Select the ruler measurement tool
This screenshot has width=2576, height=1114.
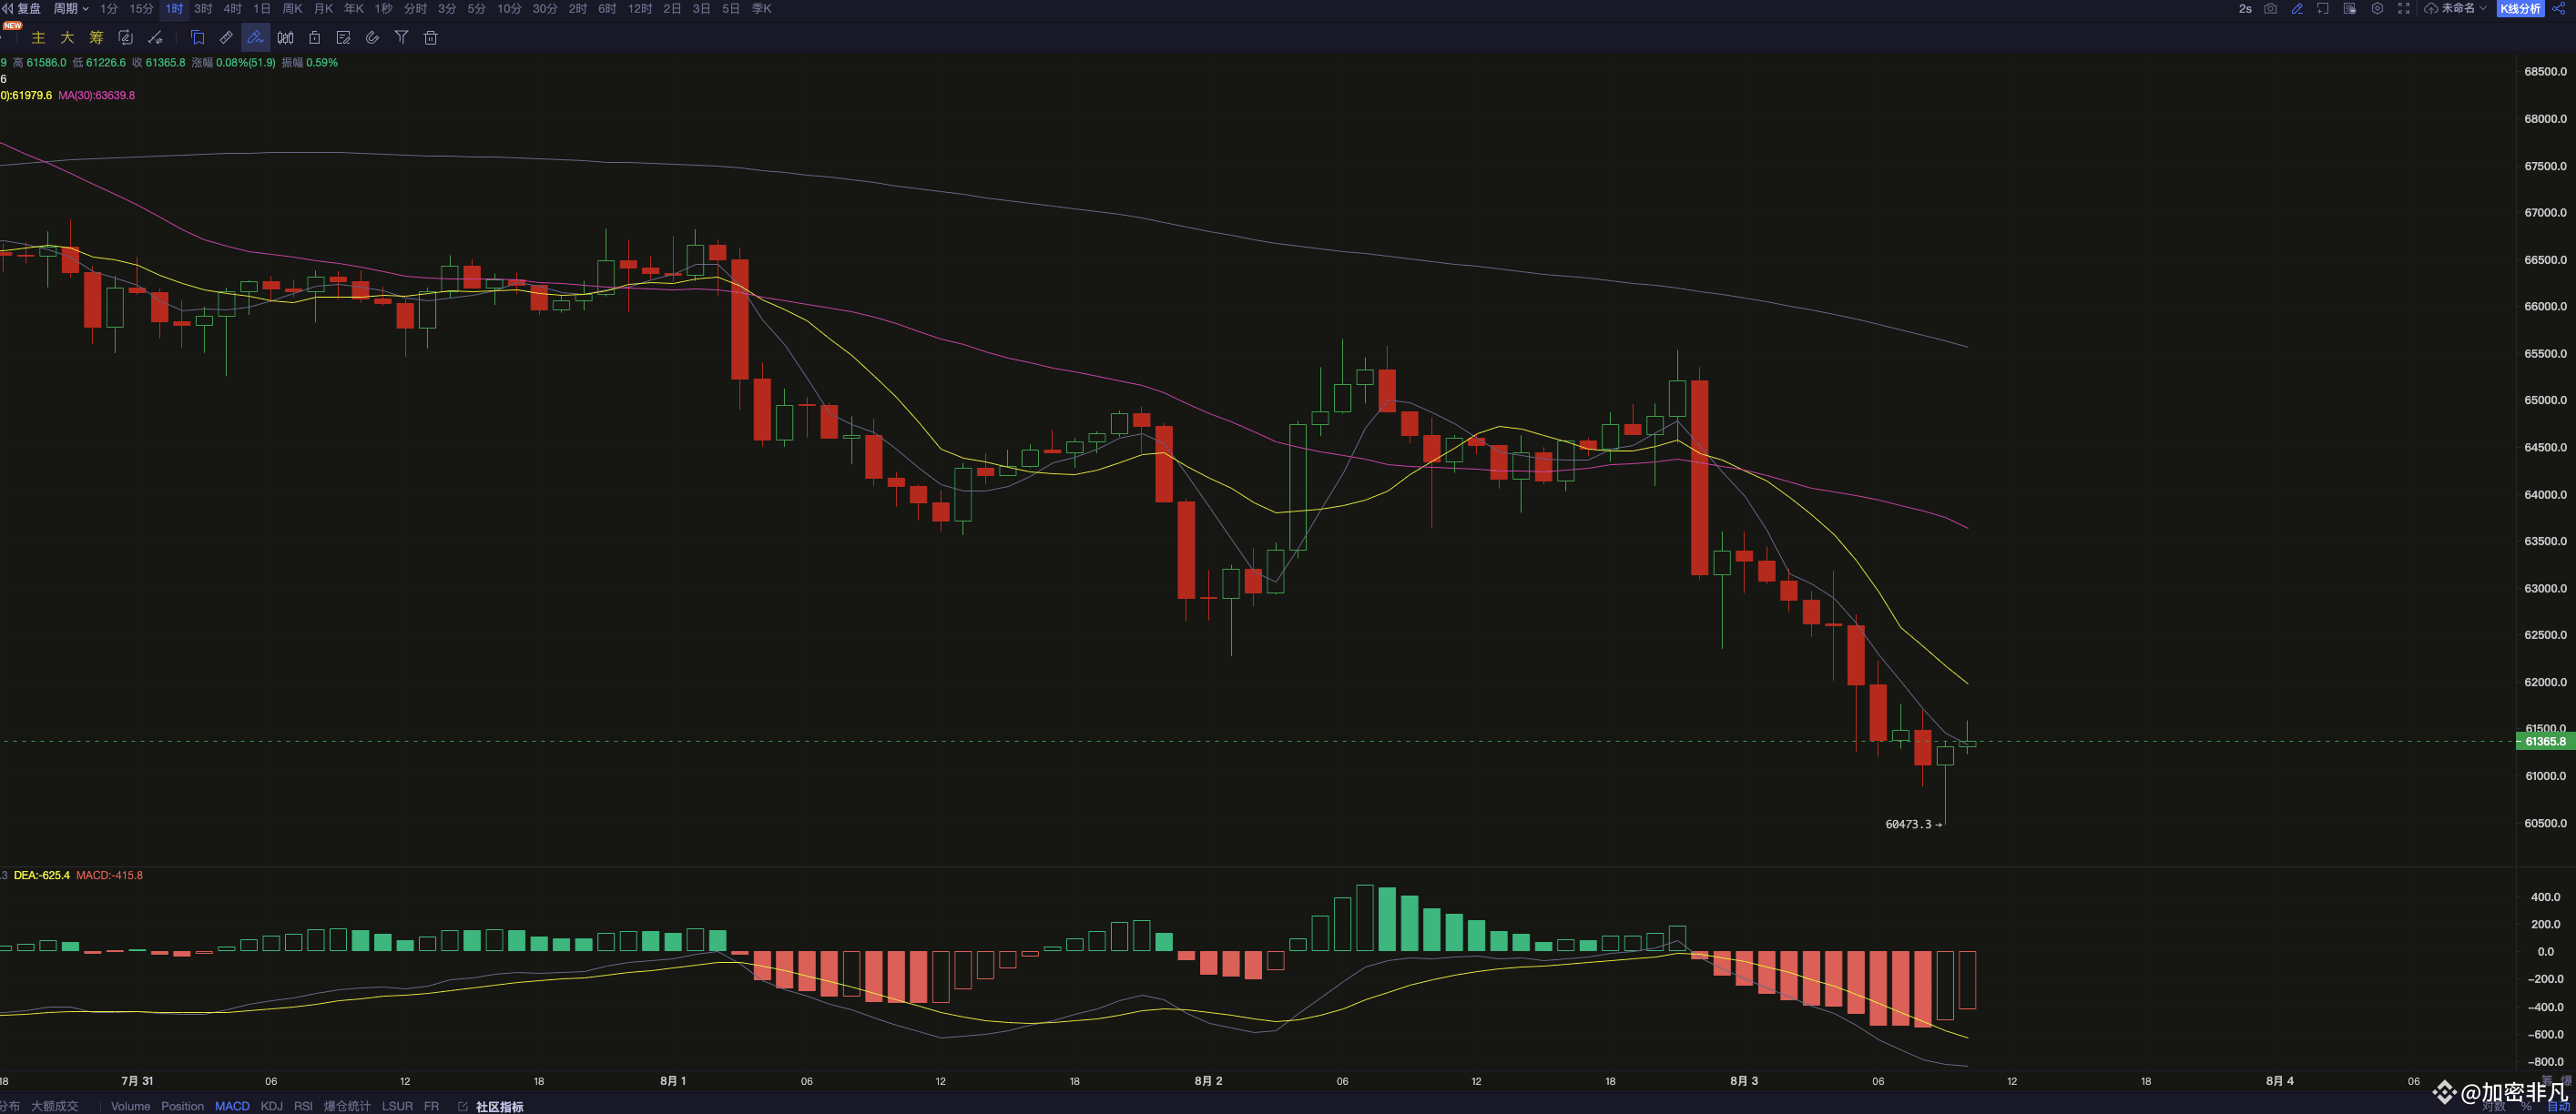pyautogui.click(x=227, y=38)
